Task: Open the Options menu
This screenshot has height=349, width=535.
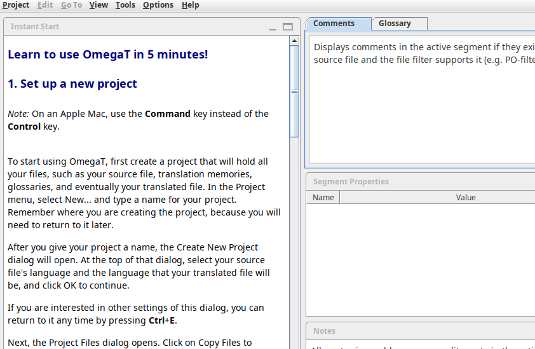Action: (158, 5)
